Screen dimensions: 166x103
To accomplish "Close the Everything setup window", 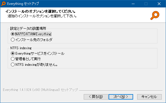I will tap(159, 4).
